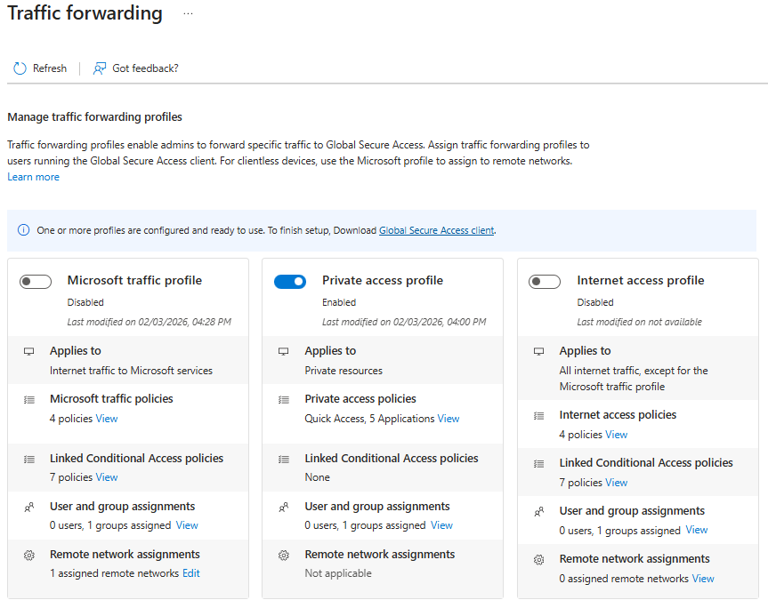
Task: Edit Microsoft profile assigned remote networks
Action: pos(191,573)
